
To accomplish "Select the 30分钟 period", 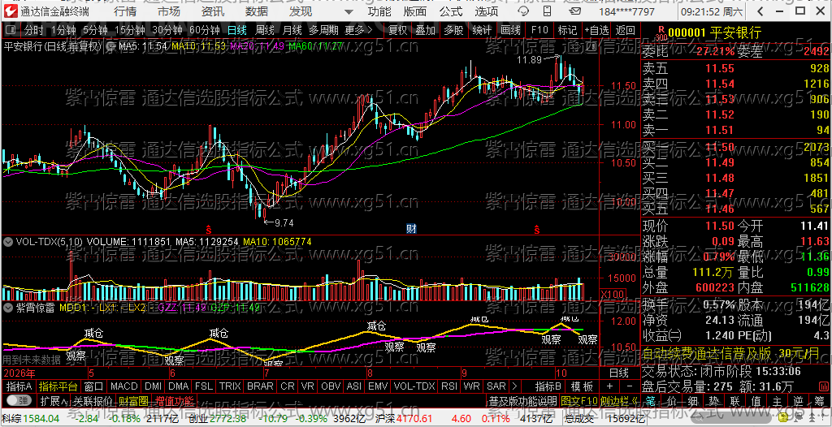I will click(x=167, y=30).
